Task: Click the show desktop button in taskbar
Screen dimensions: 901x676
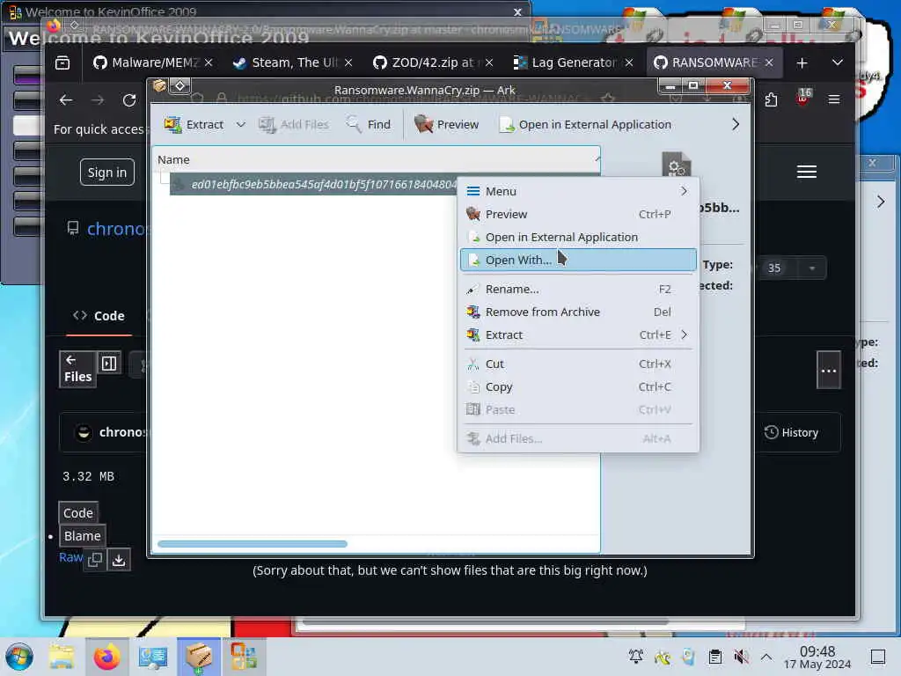Action: pos(878,657)
